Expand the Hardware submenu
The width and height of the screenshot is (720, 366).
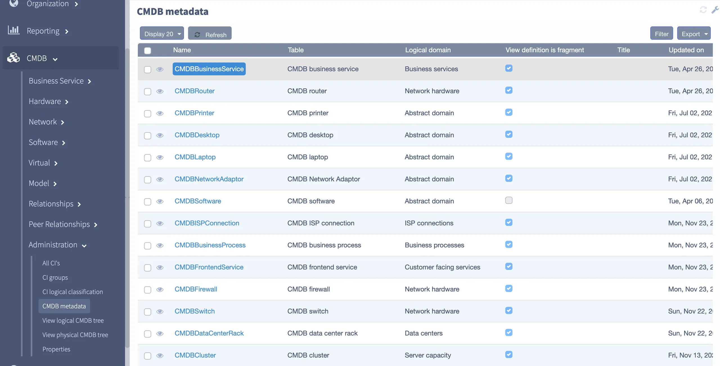(x=48, y=101)
